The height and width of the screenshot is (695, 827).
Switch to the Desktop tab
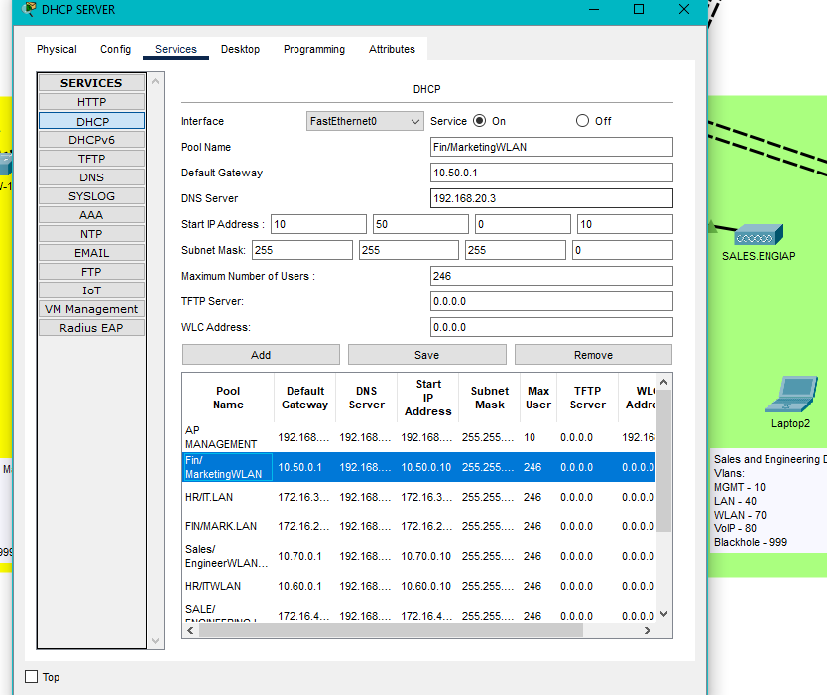(240, 49)
